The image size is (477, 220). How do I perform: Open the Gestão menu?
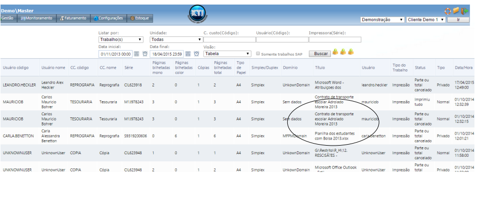[8, 18]
